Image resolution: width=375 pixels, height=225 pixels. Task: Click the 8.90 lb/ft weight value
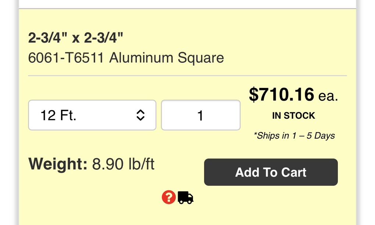[123, 164]
